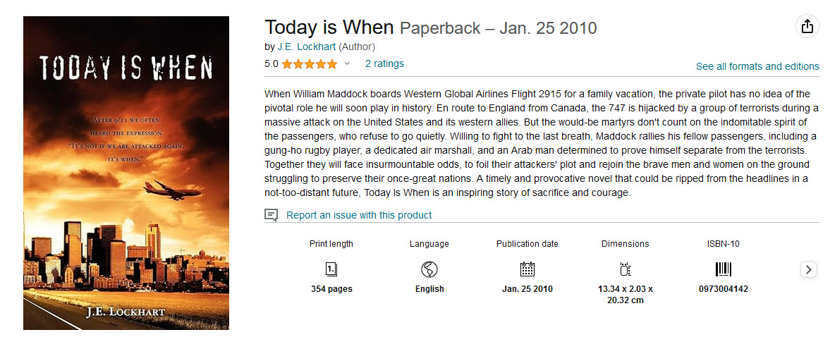Expand the rating breakdown dropdown arrow
Image resolution: width=830 pixels, height=349 pixels.
click(x=347, y=64)
